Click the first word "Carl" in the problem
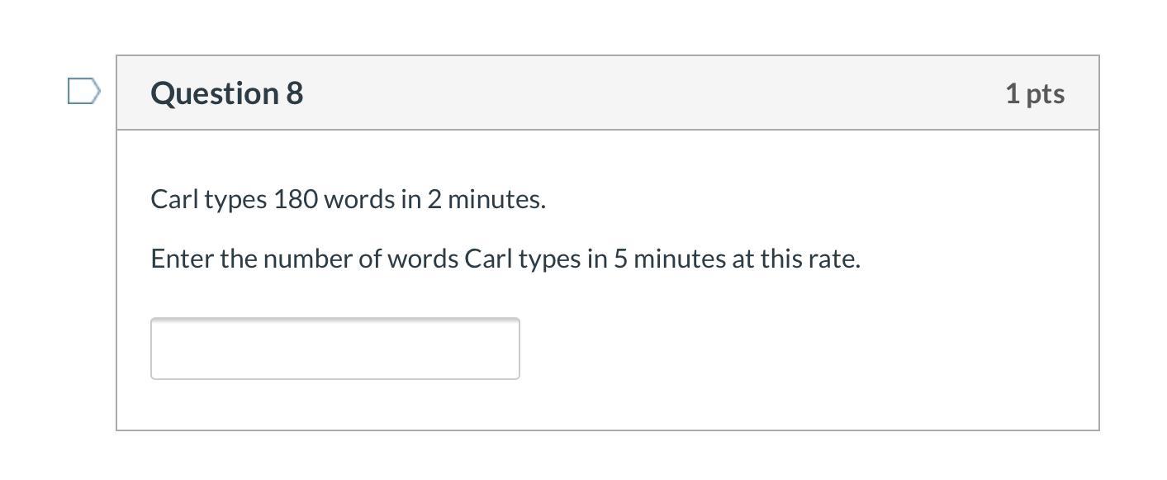1167x480 pixels. pyautogui.click(x=174, y=199)
